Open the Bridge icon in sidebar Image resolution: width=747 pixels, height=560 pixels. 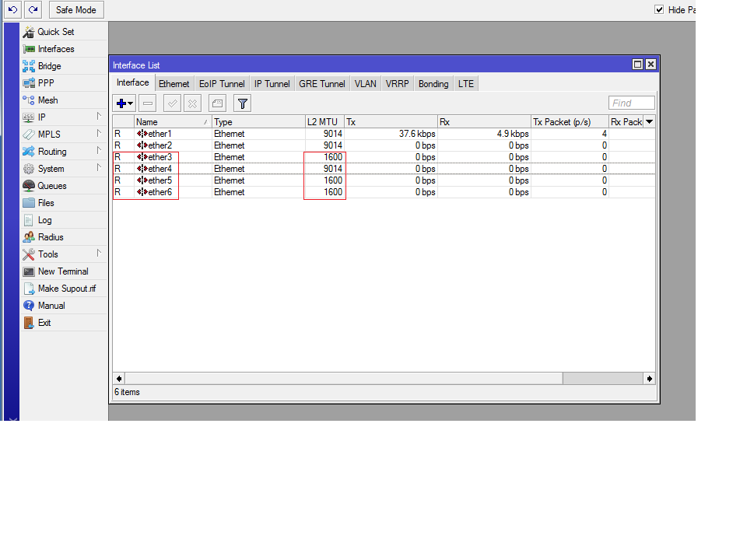tap(29, 66)
